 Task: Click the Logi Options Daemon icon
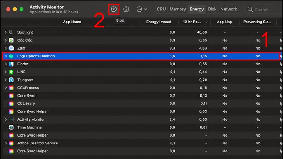point(11,56)
